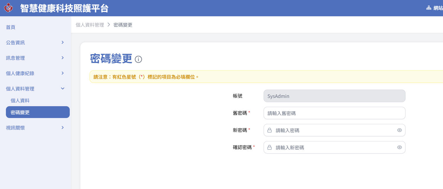The width and height of the screenshot is (443, 189).
Task: Expand 個人健康紀錄 submenu
Action: (x=62, y=73)
